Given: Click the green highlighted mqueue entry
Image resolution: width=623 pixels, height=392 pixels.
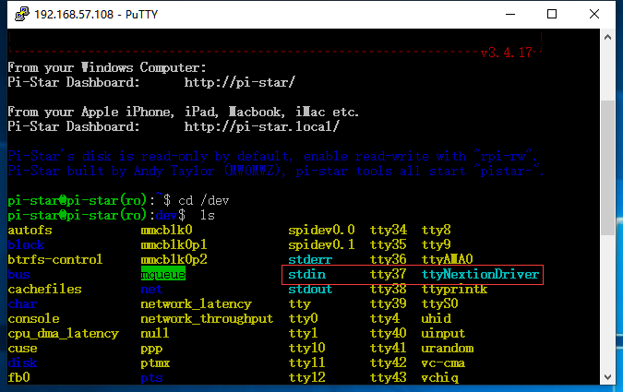Looking at the screenshot, I should (163, 275).
